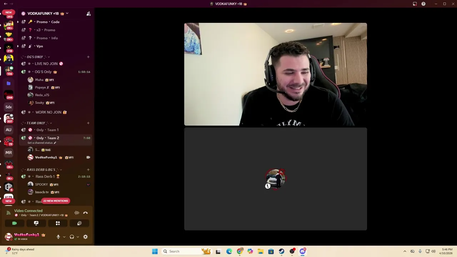
Task: Show hidden system tray icons
Action: pos(405,251)
